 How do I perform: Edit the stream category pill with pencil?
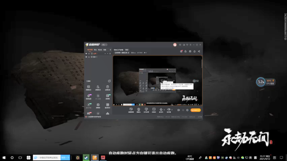point(122,53)
